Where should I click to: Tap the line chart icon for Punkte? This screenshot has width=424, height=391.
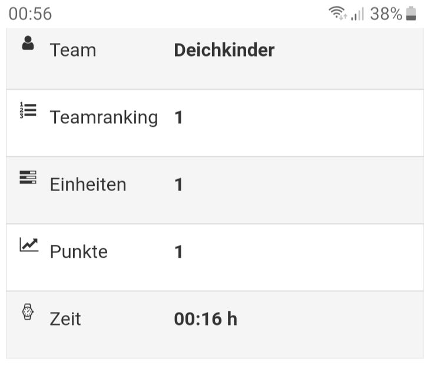pyautogui.click(x=29, y=245)
